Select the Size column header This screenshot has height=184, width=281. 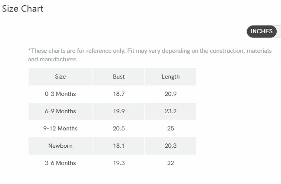pyautogui.click(x=61, y=76)
